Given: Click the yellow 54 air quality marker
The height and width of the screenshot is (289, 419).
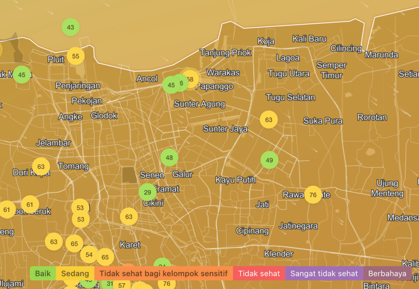Looking at the screenshot, I should (x=89, y=255).
